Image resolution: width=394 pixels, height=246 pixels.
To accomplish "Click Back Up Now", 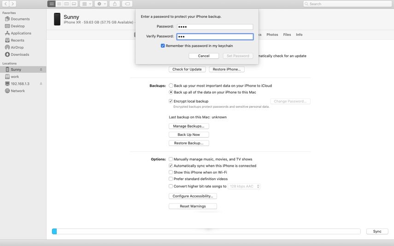I will (x=189, y=135).
